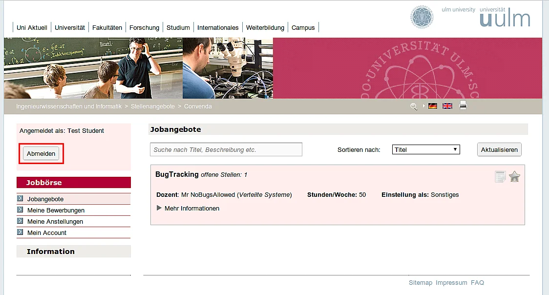Viewport: 549px width, 295px height.
Task: Click the Ulm University seal logo
Action: pyautogui.click(x=422, y=17)
